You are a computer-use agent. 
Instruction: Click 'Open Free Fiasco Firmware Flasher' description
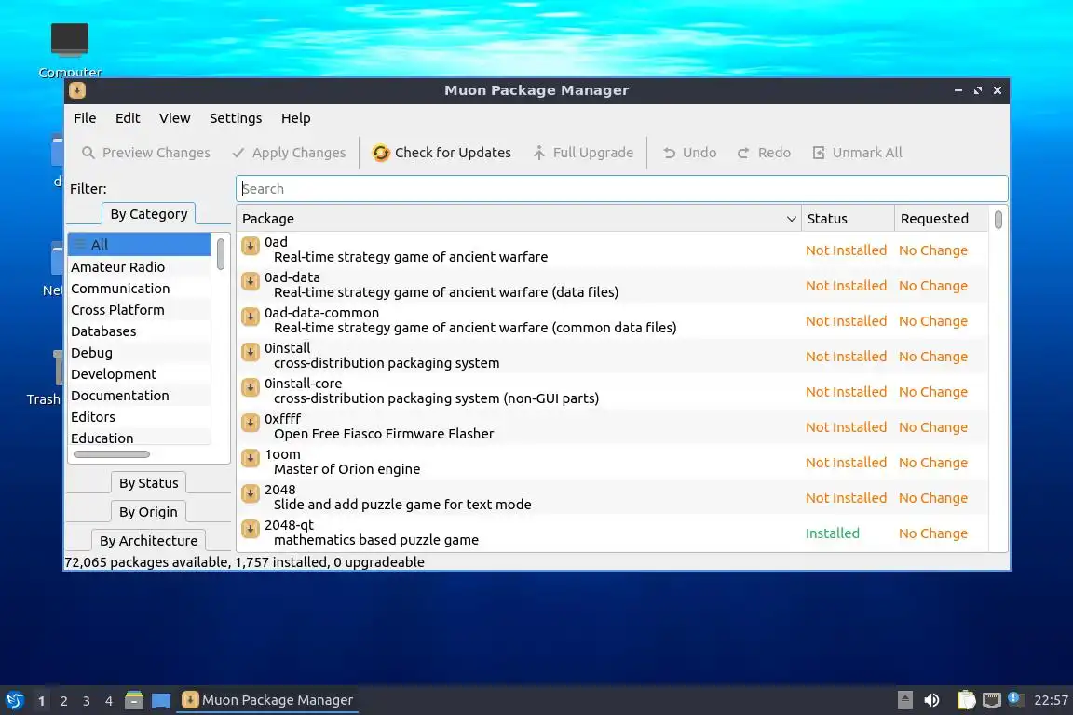click(383, 434)
